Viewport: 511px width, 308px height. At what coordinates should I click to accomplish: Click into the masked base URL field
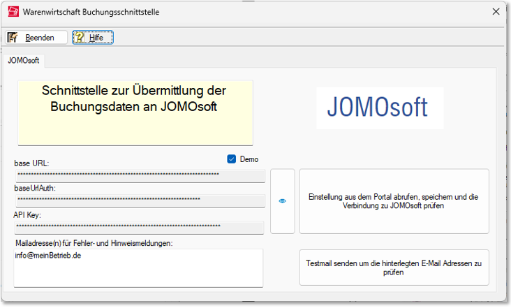140,175
